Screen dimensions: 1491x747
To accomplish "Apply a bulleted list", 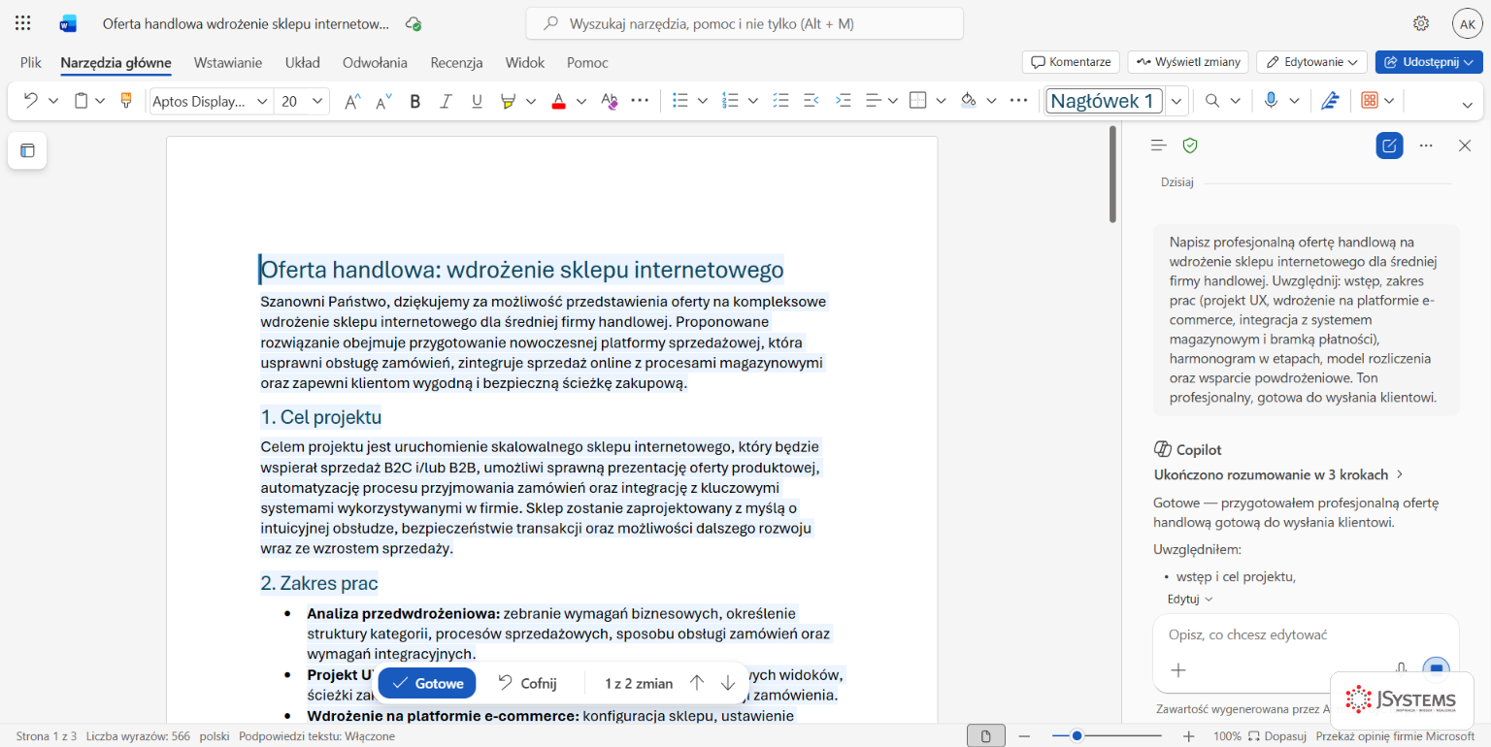I will (x=680, y=100).
